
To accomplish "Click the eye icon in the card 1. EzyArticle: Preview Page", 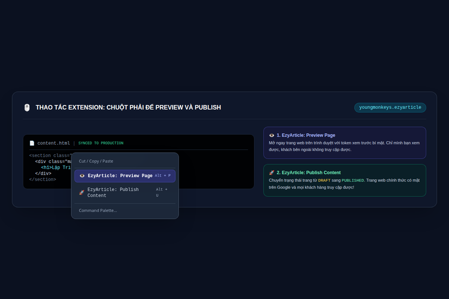I will click(x=272, y=135).
